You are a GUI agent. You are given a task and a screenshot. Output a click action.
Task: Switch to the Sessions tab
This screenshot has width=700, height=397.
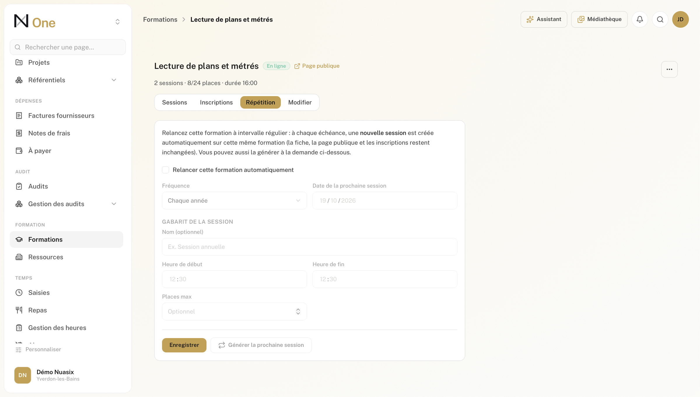click(x=174, y=102)
